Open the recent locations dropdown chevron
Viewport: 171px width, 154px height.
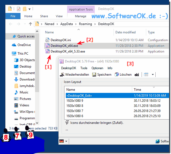(25, 24)
